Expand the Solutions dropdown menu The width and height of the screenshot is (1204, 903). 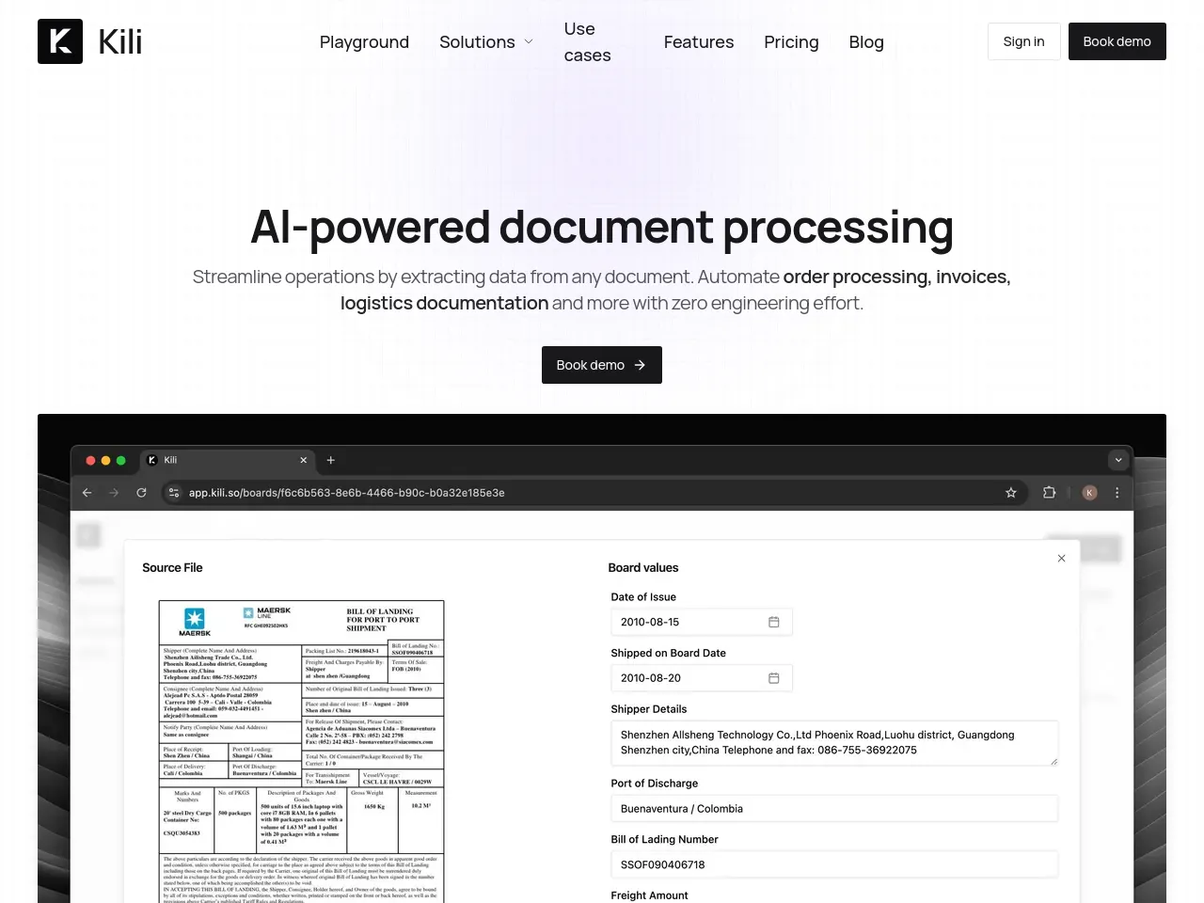486,42
